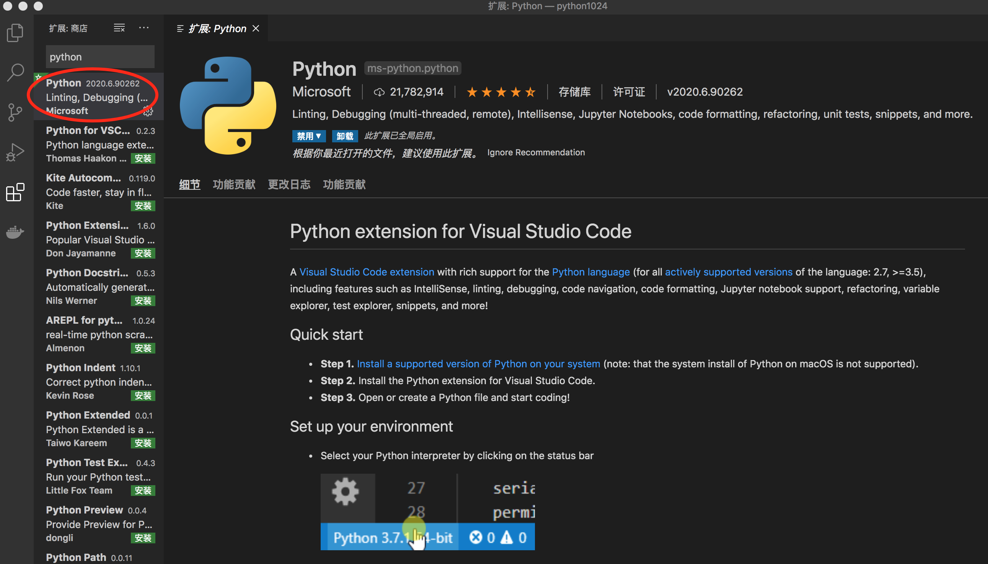Screen dimensions: 988x564
Task: Open the Python language hyperlink
Action: 590,272
